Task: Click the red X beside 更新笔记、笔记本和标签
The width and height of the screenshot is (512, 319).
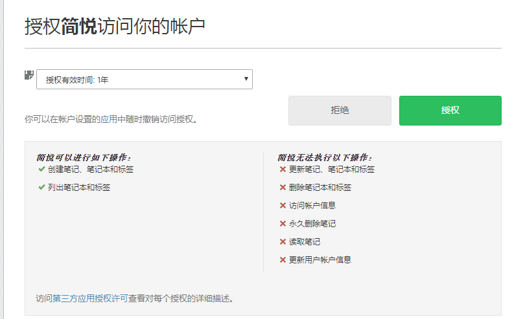Action: pos(283,169)
